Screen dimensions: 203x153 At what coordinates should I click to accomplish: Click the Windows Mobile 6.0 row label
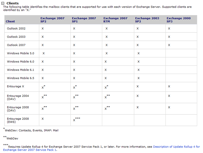coord(21,62)
